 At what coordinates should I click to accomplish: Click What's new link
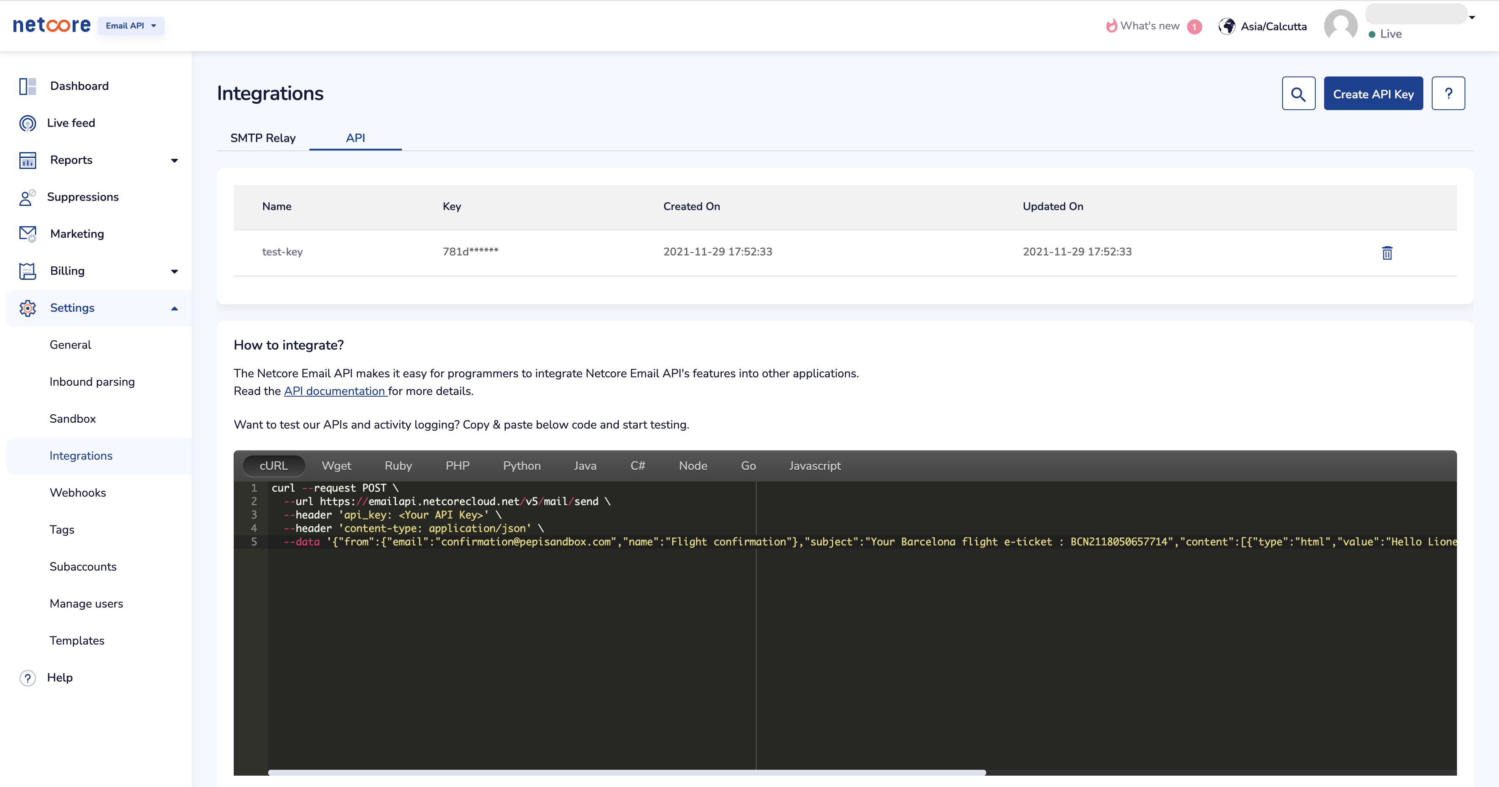coord(1150,26)
